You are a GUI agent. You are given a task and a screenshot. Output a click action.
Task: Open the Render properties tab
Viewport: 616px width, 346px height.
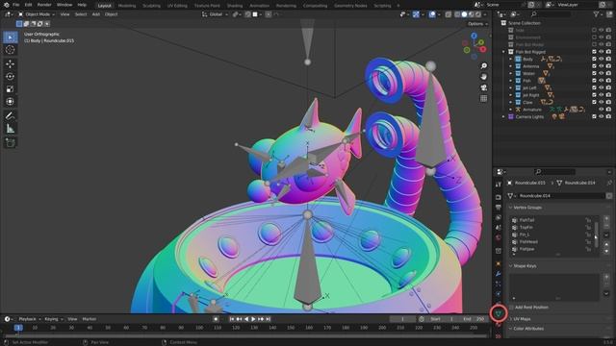coord(499,197)
